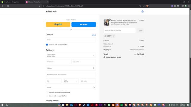
Task: Click the browser back arrow
Action: (x=2, y=6)
